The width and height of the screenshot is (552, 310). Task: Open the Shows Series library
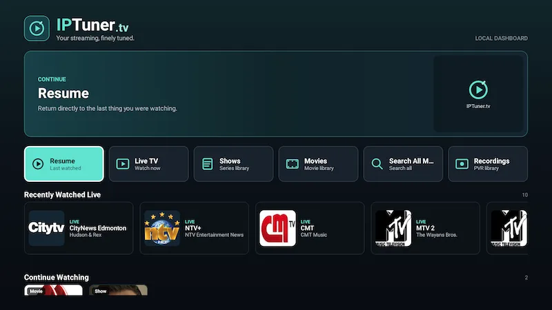[233, 164]
